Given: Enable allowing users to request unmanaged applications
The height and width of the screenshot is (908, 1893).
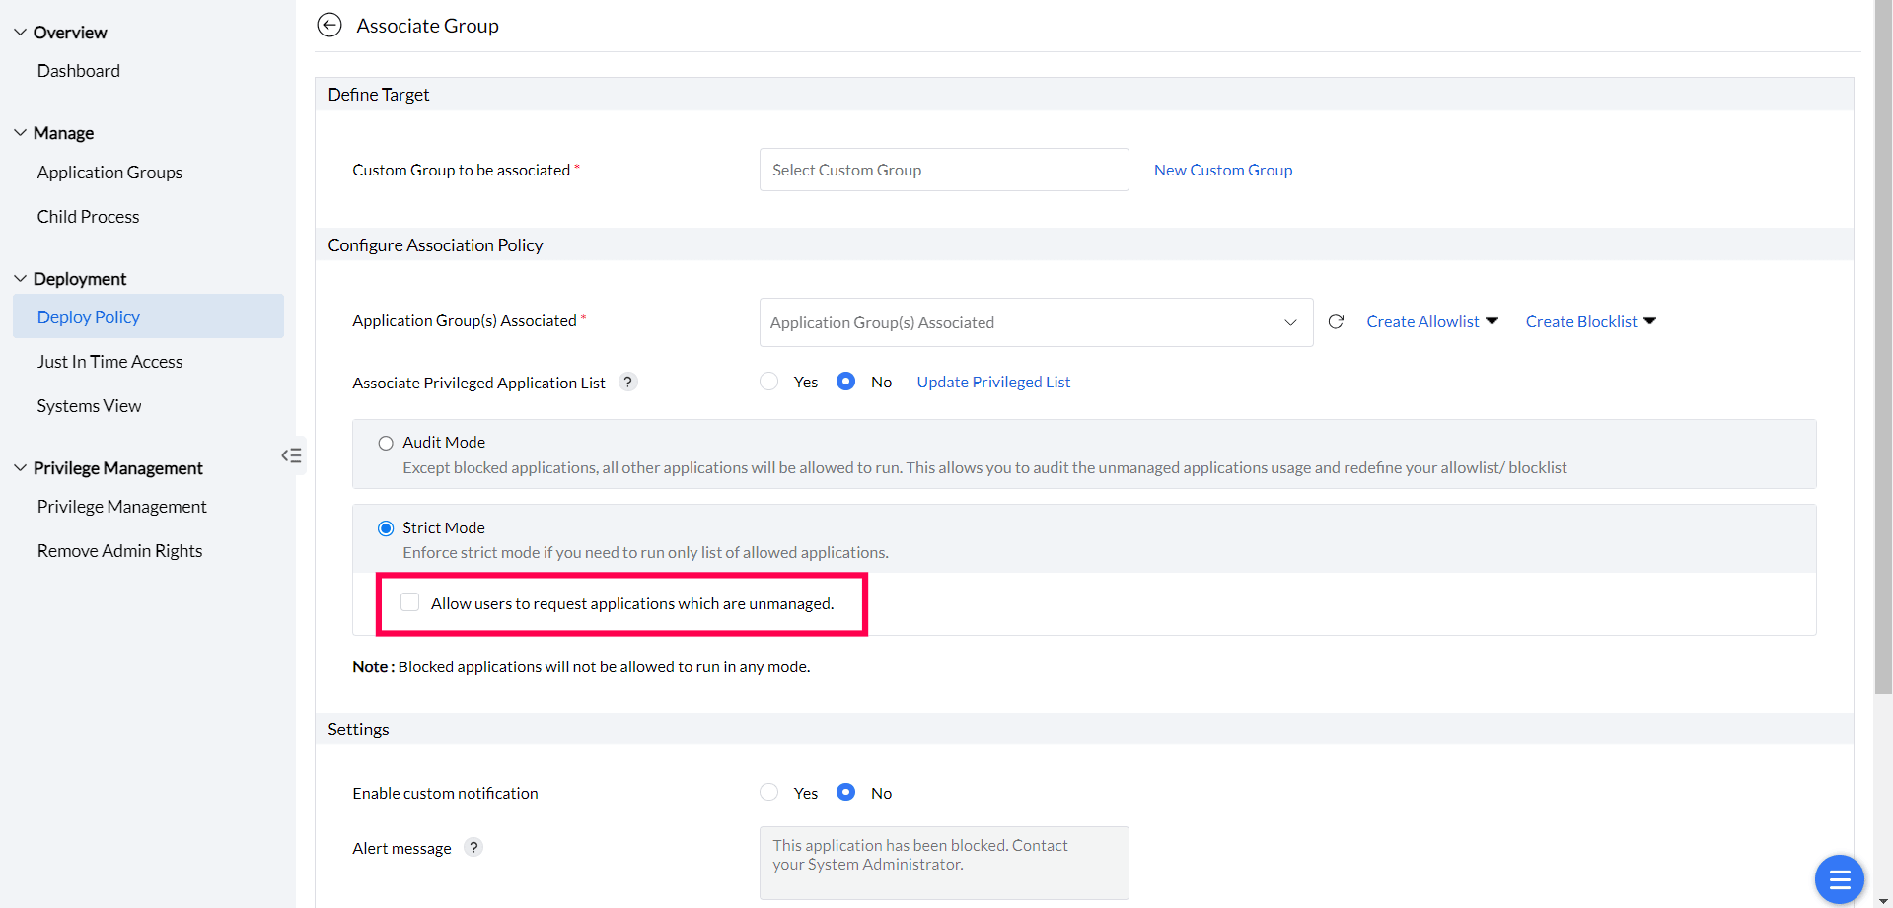Looking at the screenshot, I should [x=410, y=602].
